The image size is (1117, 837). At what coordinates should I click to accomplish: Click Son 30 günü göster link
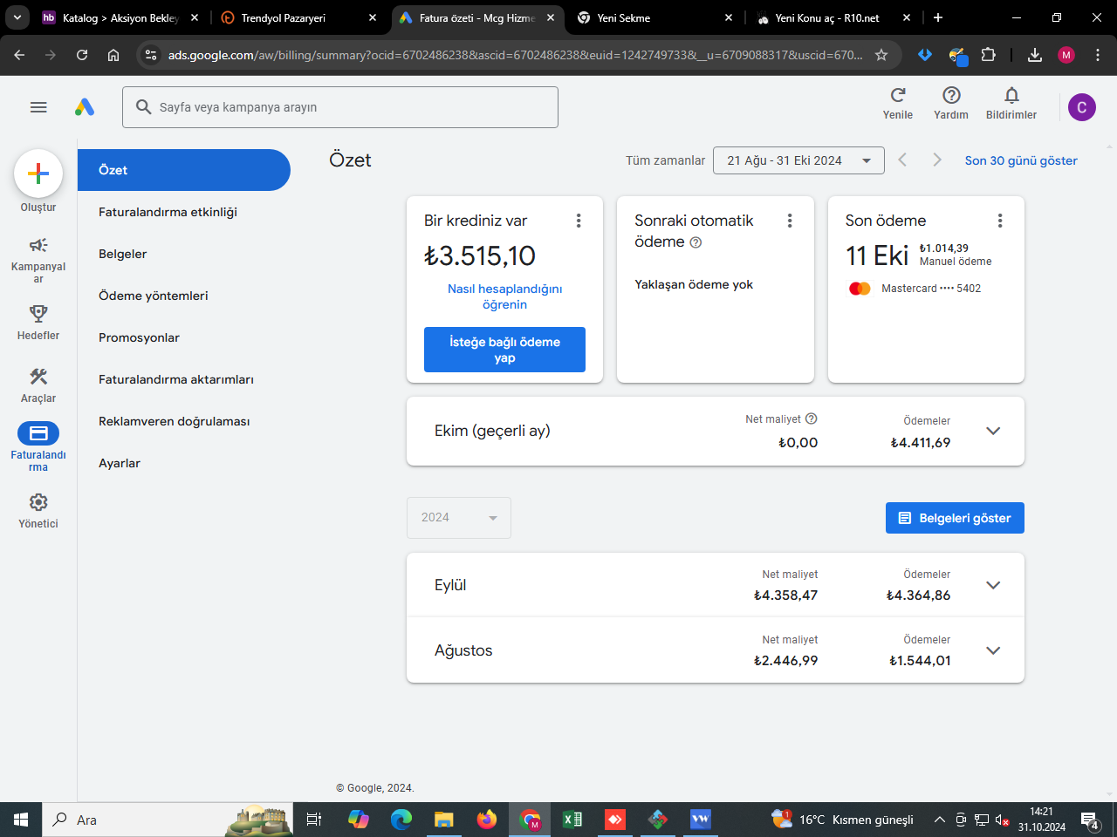pyautogui.click(x=1021, y=160)
